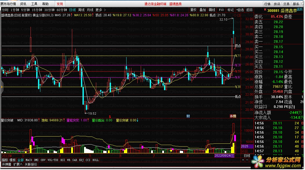Switch to the 指标 tab
This screenshot has width=305, height=170.
click(5, 160)
